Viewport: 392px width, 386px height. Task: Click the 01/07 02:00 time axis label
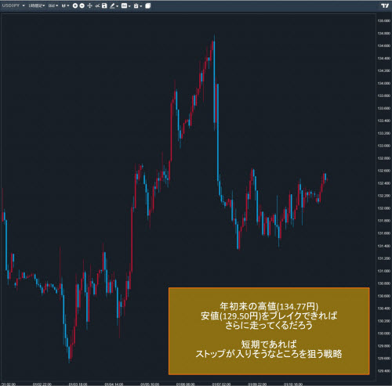pos(221,384)
